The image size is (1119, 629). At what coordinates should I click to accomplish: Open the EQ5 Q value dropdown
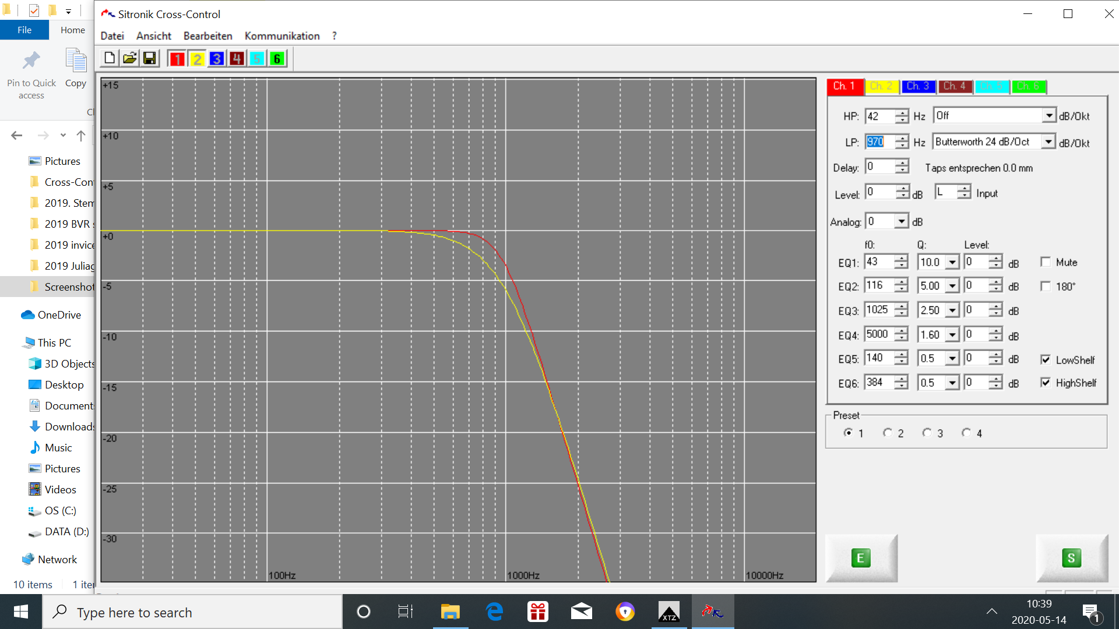pyautogui.click(x=952, y=359)
